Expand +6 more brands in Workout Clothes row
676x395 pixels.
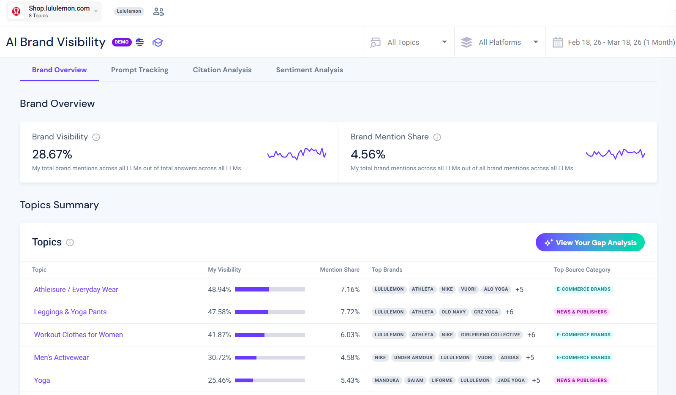531,335
